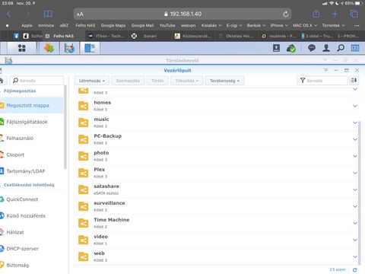Click the Szerkesztés button
This screenshot has width=365, height=274.
click(x=128, y=81)
